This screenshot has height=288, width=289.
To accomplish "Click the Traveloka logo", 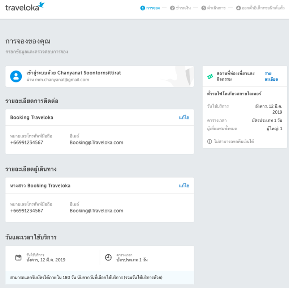I will [25, 7].
